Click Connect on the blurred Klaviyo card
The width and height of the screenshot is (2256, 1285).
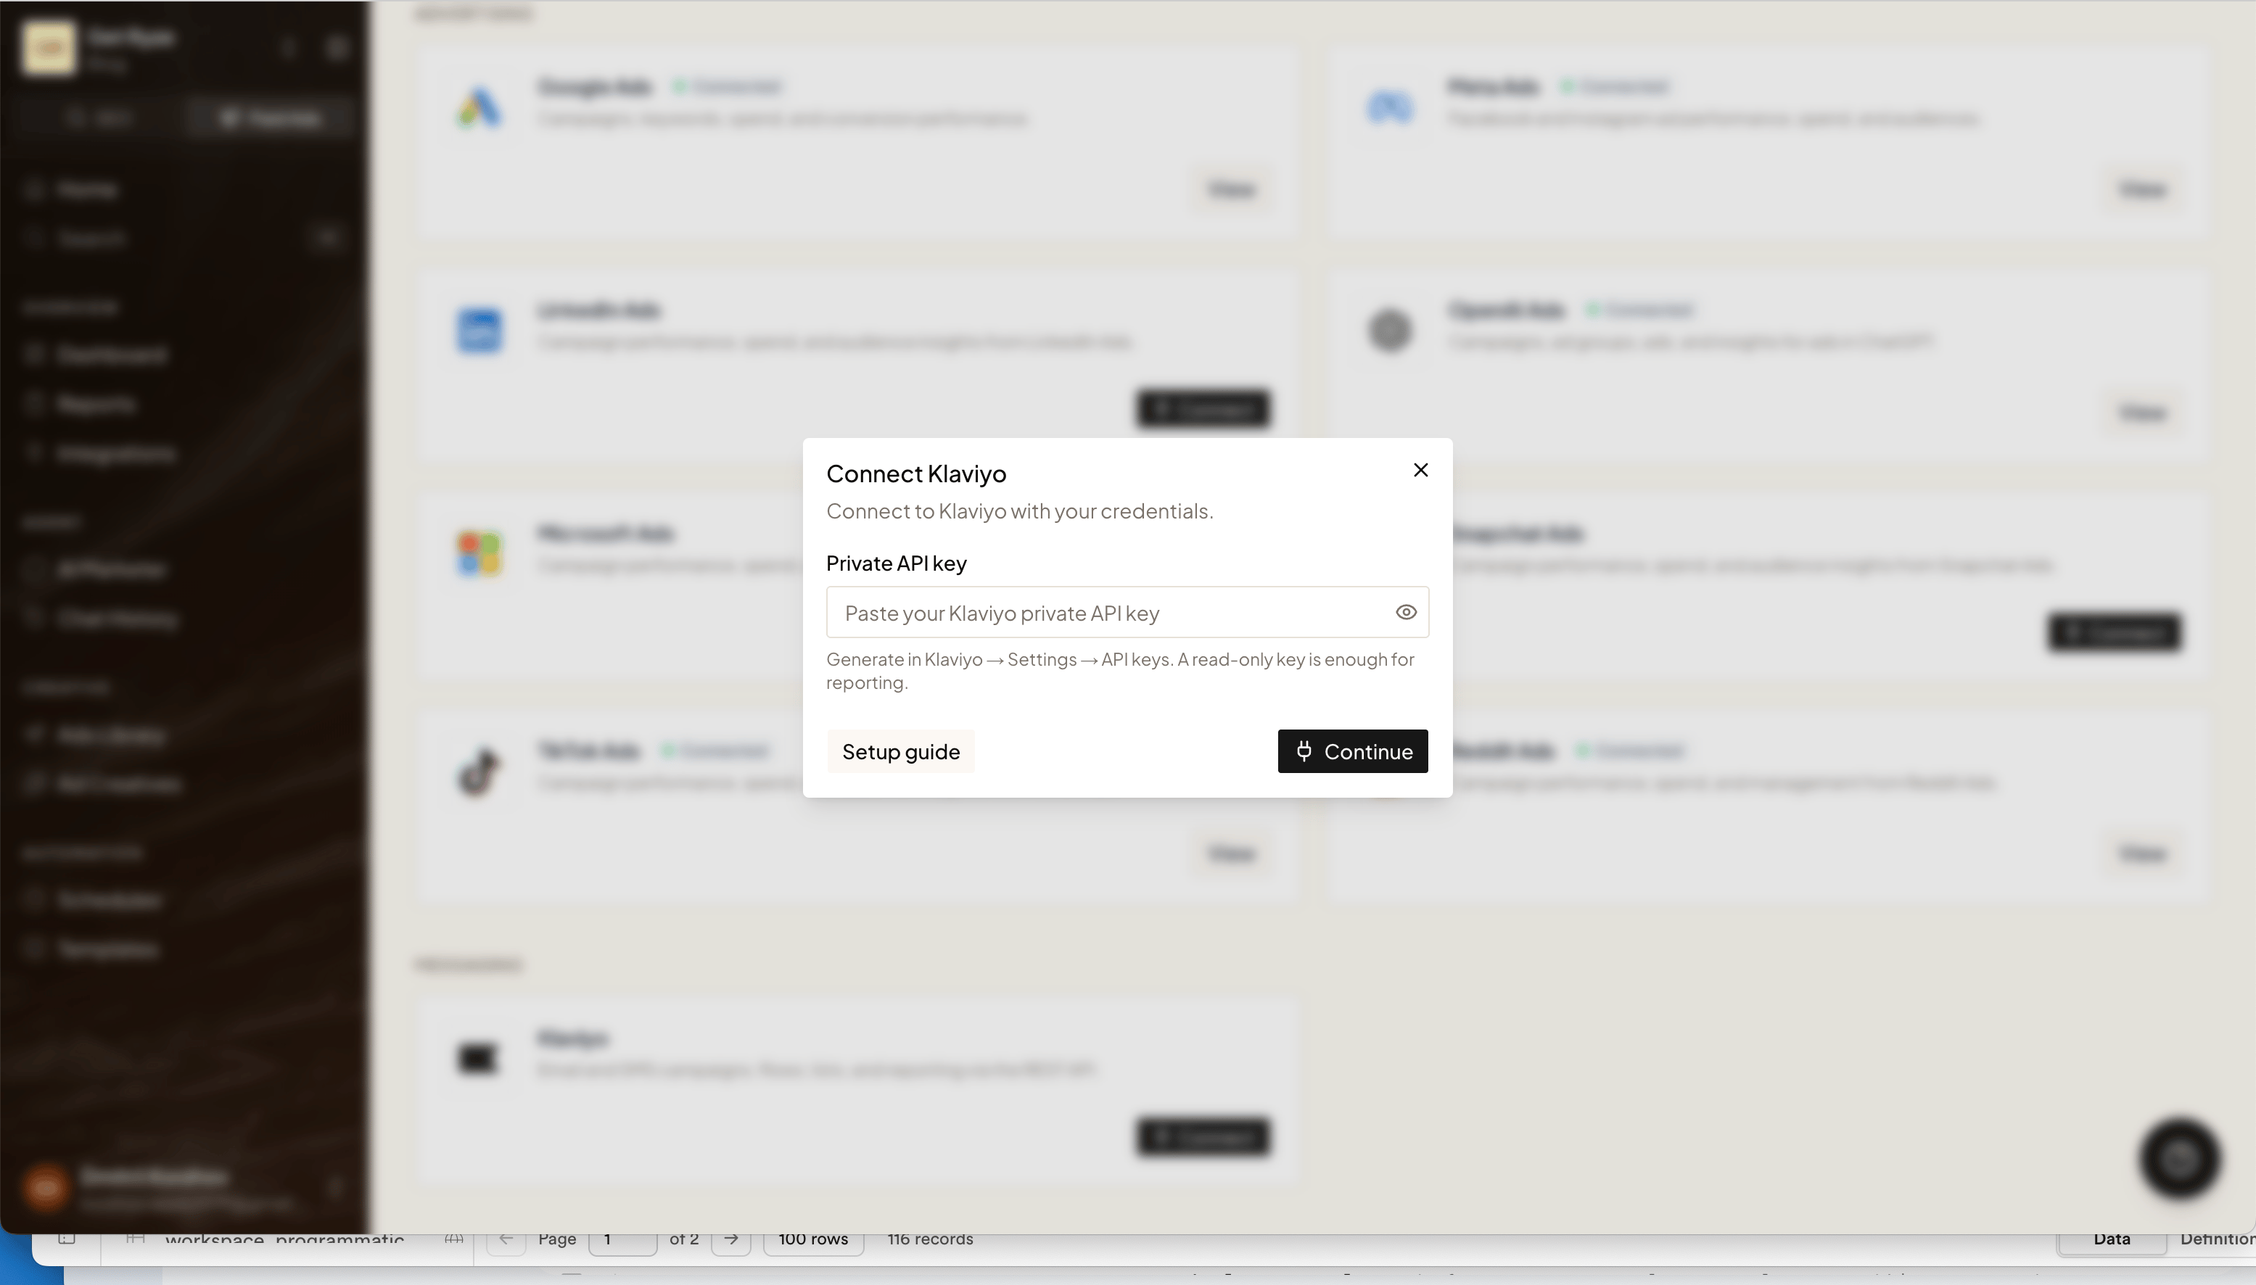point(1203,1137)
